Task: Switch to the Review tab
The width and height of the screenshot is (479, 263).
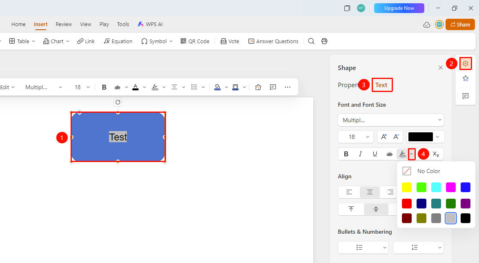Action: click(x=64, y=24)
